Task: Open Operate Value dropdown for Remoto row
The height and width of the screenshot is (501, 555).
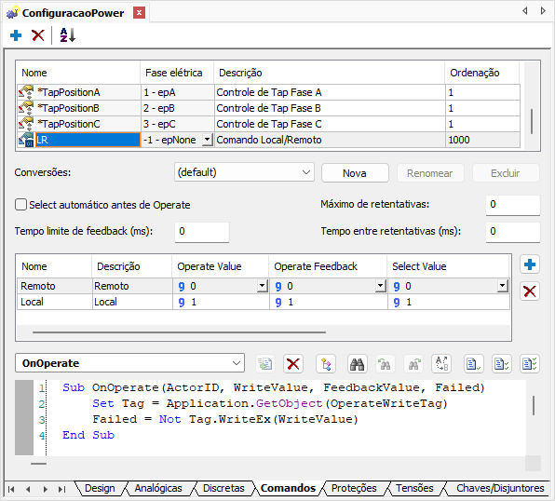Action: pos(262,286)
